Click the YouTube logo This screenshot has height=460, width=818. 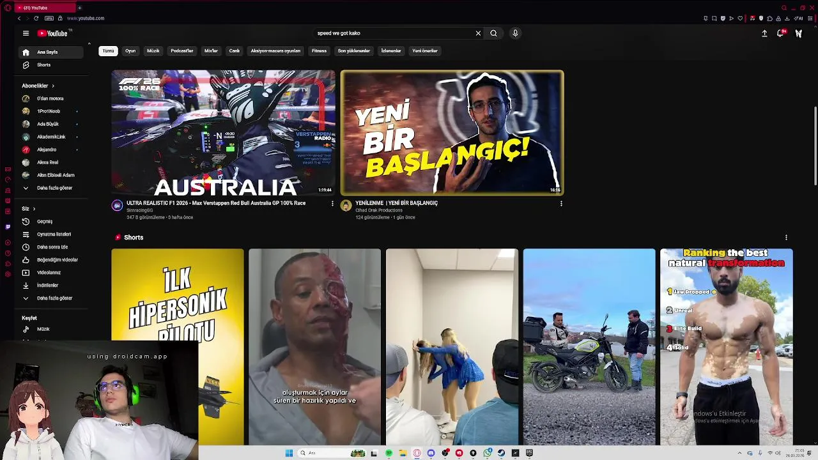(x=52, y=33)
